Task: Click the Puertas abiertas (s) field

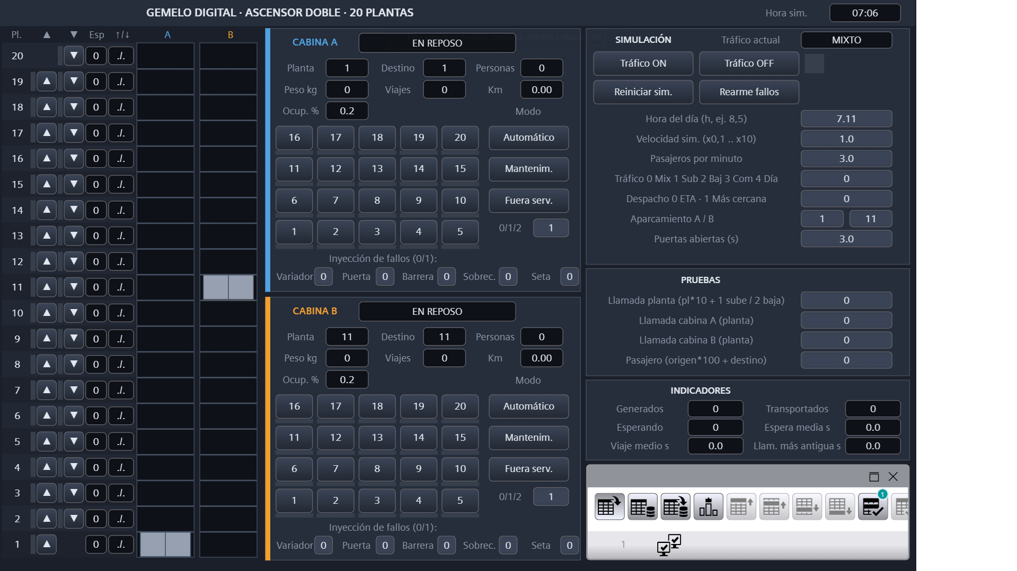Action: point(846,239)
